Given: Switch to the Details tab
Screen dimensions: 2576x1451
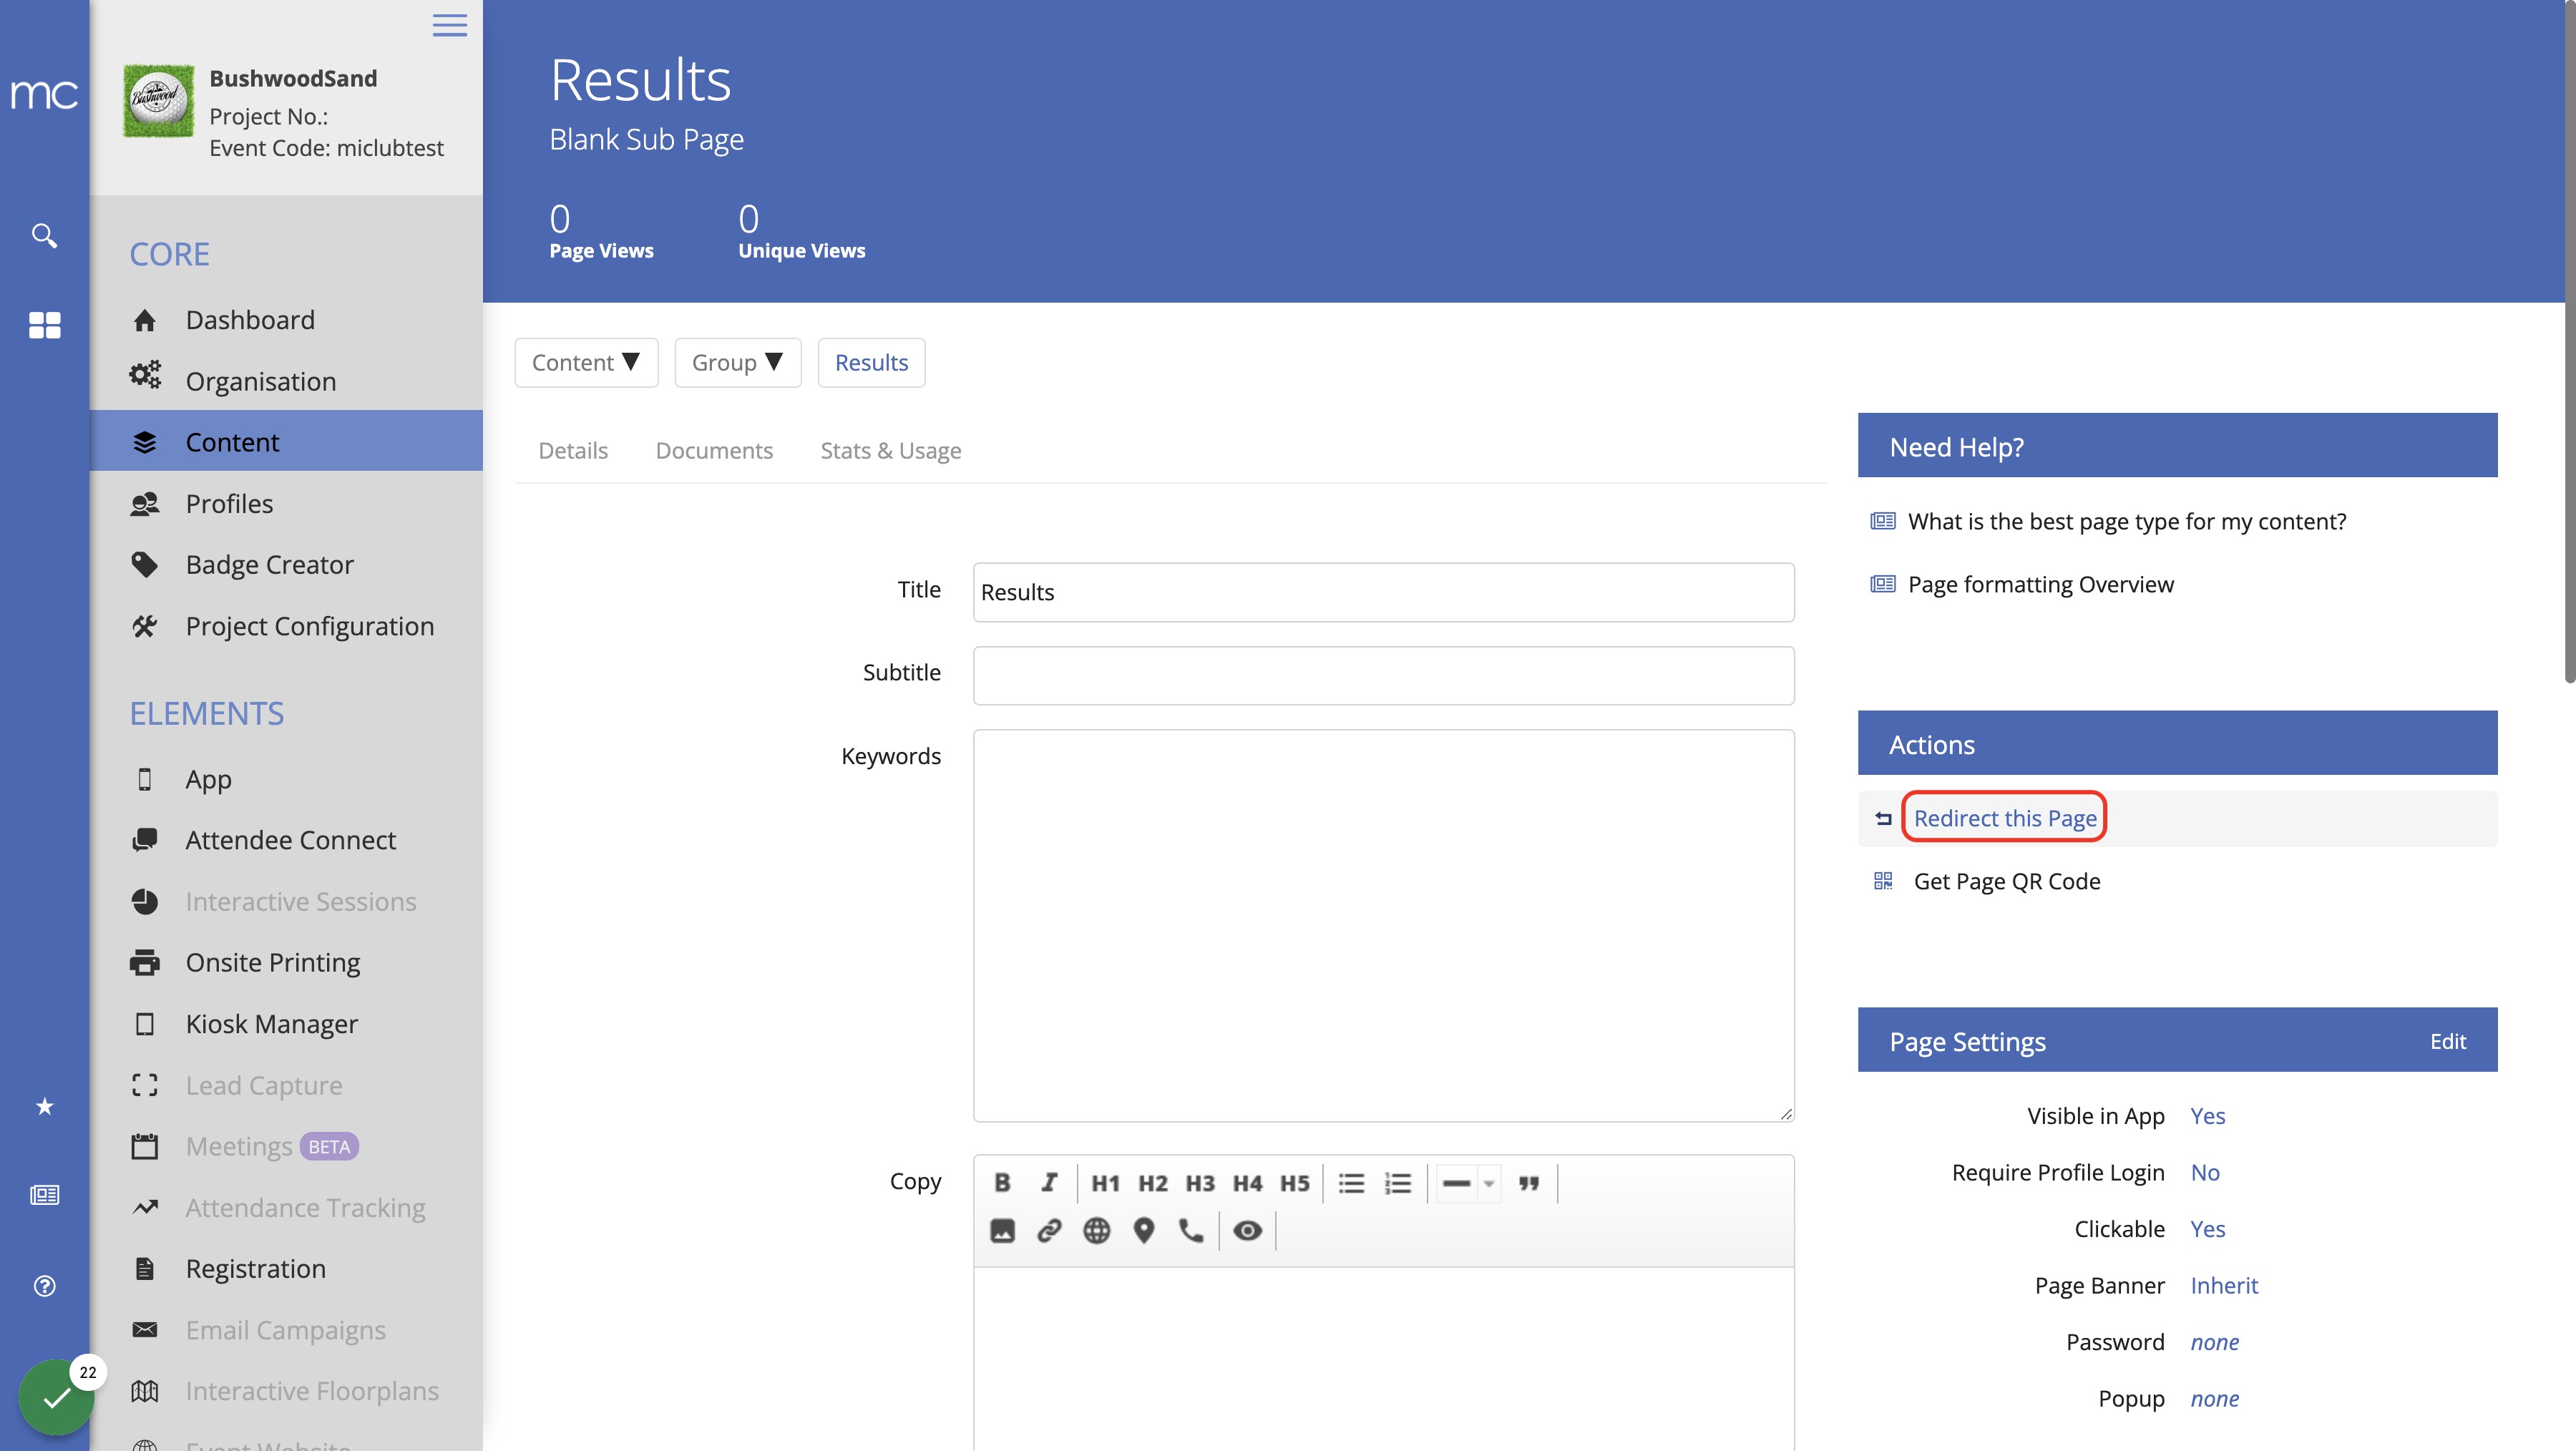Looking at the screenshot, I should pyautogui.click(x=573, y=450).
